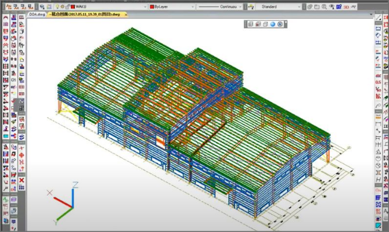Select the line tool in right toolbar
The height and width of the screenshot is (232, 389).
pos(378,17)
